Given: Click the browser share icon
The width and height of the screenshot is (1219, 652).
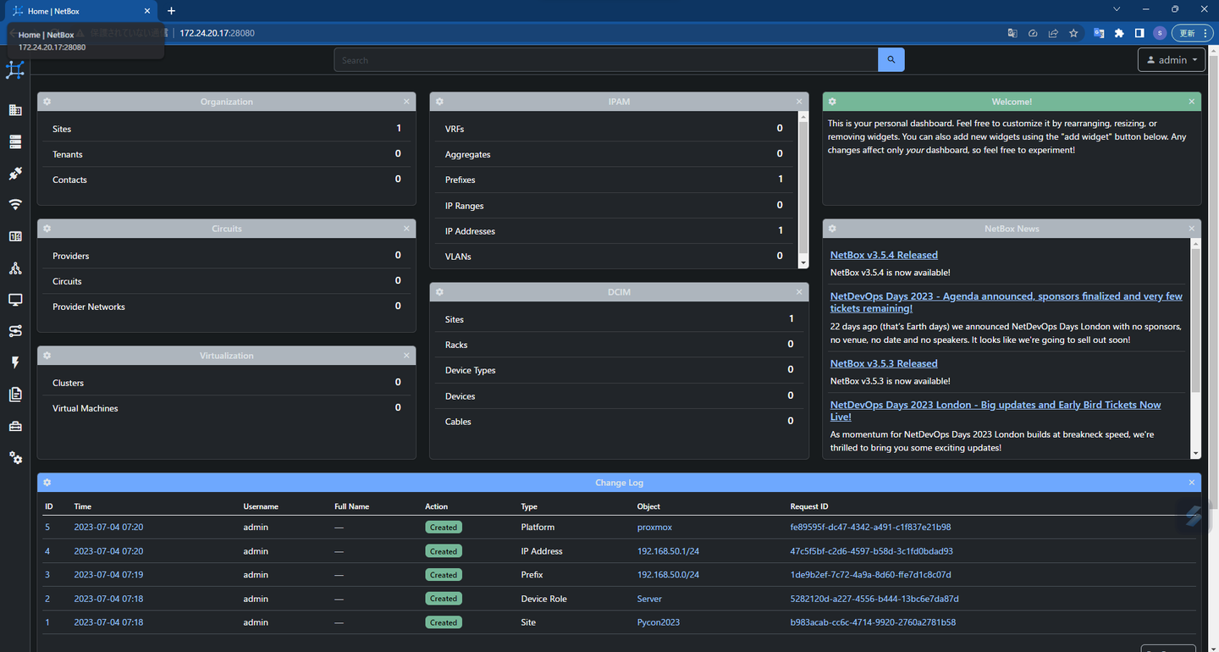Looking at the screenshot, I should (1053, 33).
